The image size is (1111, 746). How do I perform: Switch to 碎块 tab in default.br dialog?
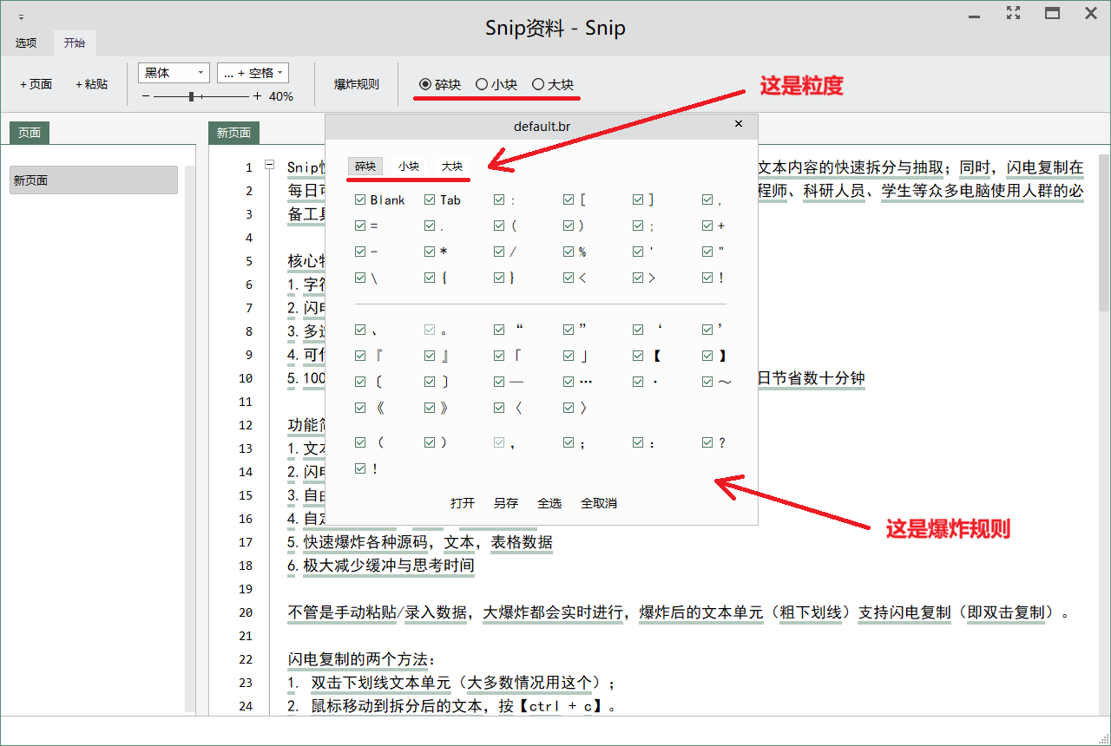pyautogui.click(x=365, y=166)
